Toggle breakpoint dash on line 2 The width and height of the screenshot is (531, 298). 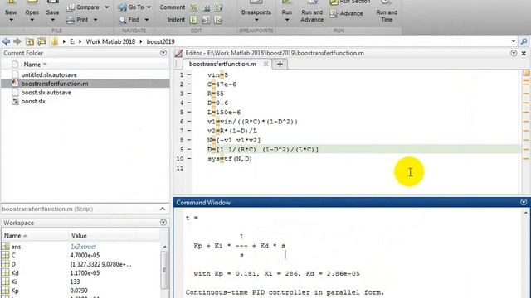[189, 84]
